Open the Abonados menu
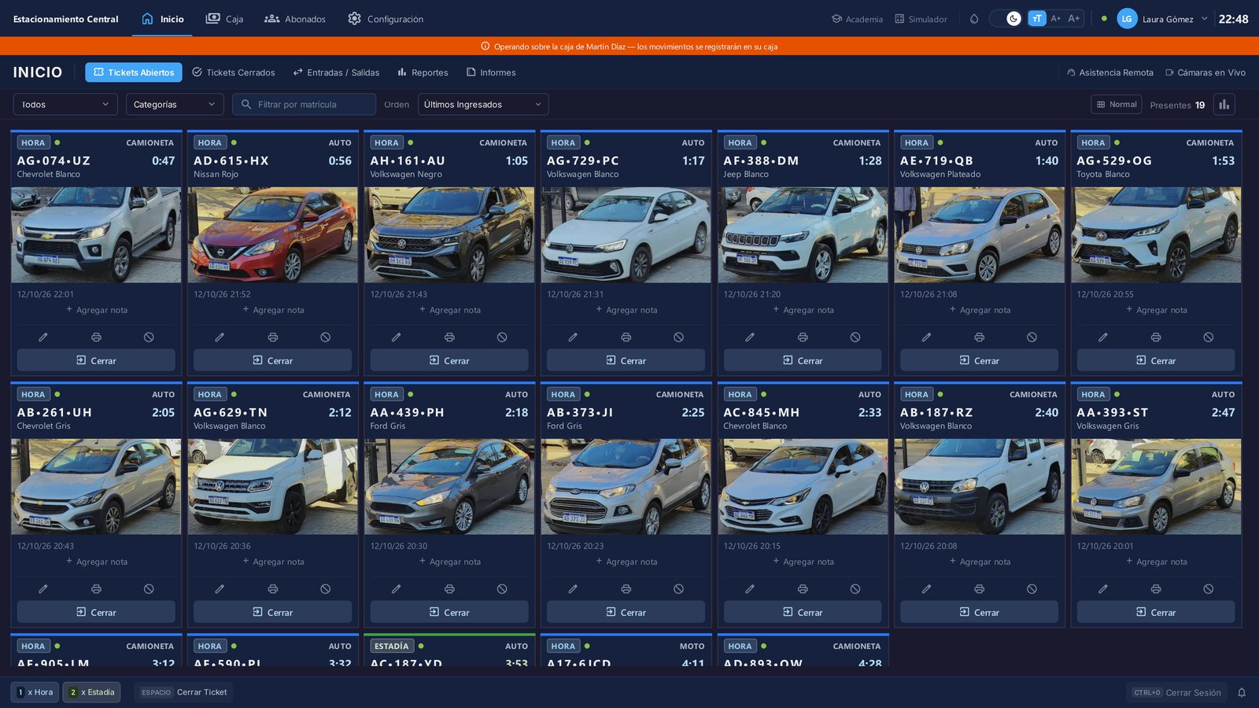The height and width of the screenshot is (708, 1259). point(295,19)
